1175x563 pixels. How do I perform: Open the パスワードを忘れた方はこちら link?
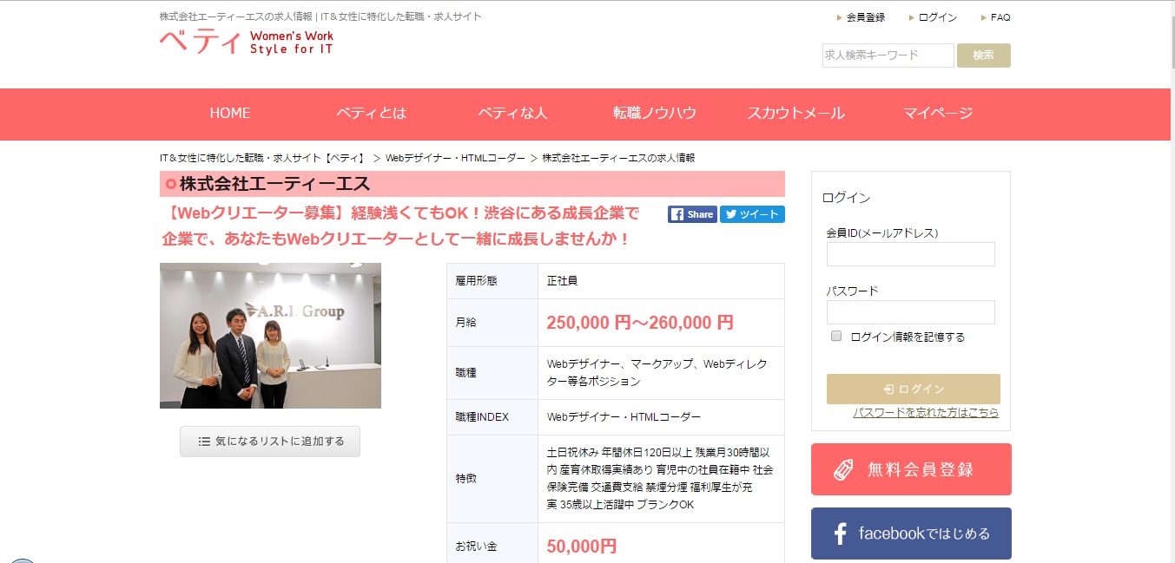coord(926,413)
